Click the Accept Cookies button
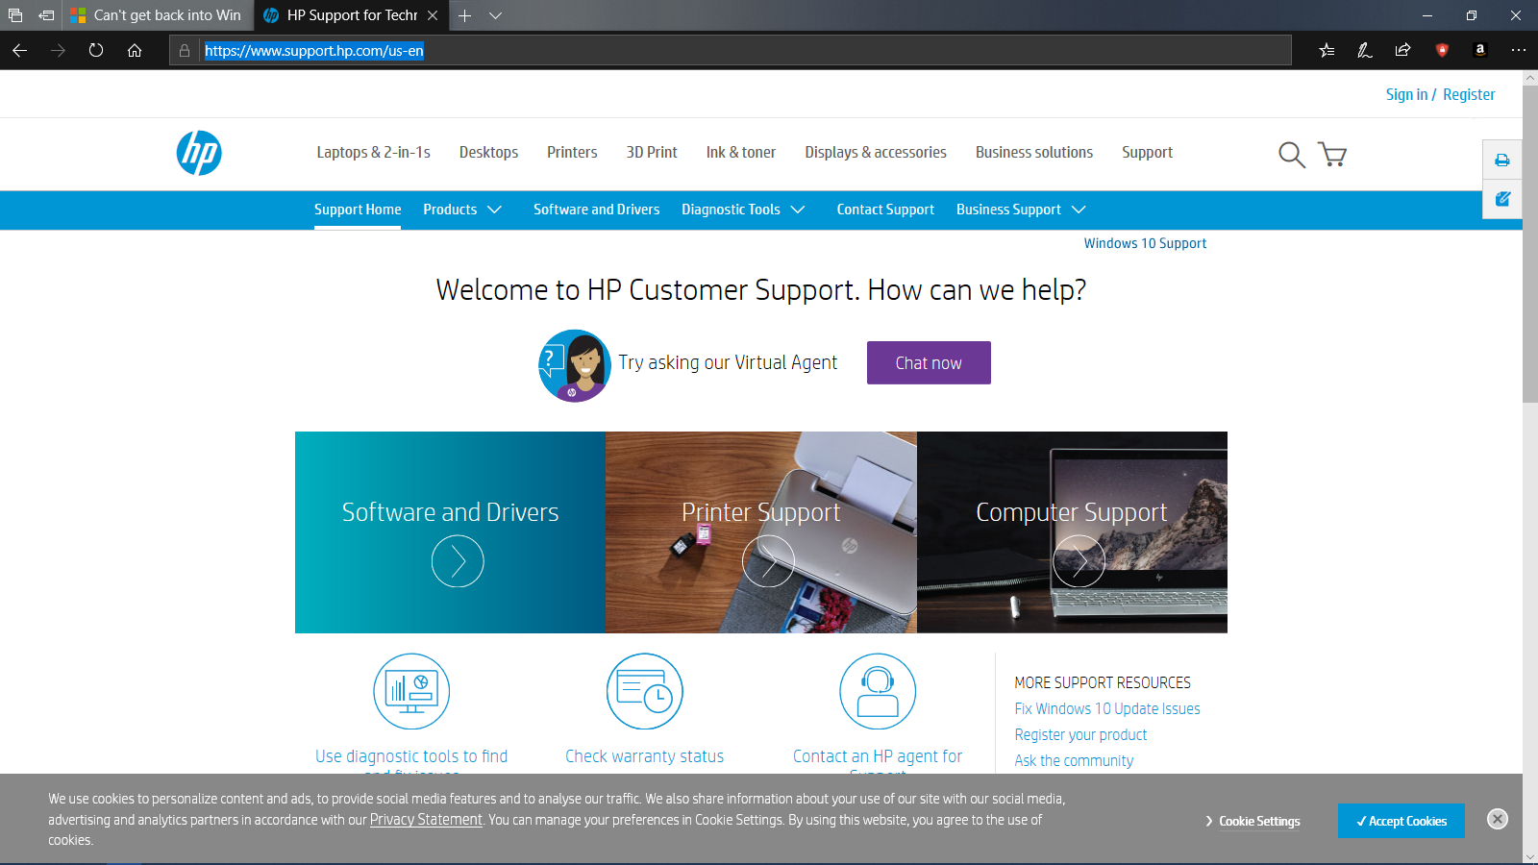Image resolution: width=1538 pixels, height=865 pixels. (1402, 821)
